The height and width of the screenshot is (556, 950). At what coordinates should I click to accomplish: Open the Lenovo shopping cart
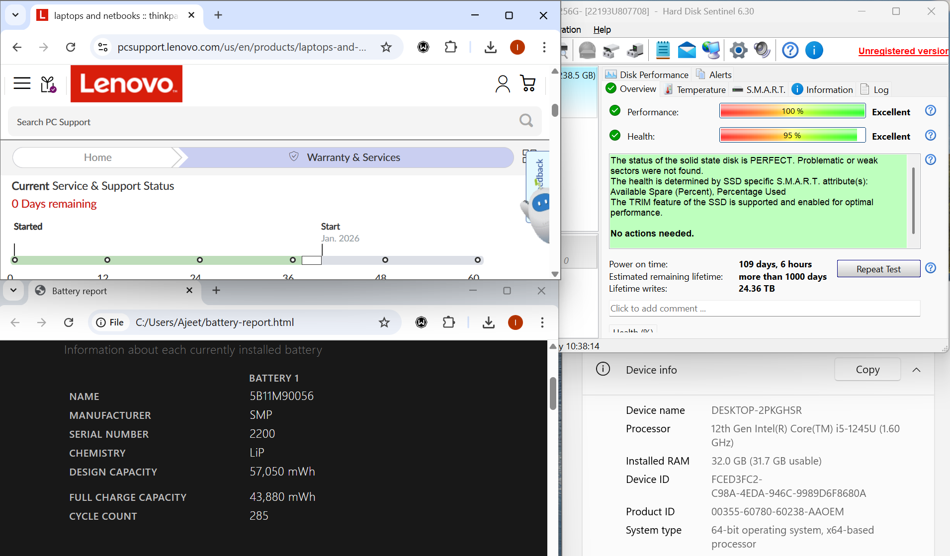(527, 83)
